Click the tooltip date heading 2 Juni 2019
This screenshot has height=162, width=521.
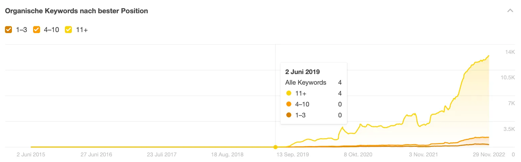(303, 72)
